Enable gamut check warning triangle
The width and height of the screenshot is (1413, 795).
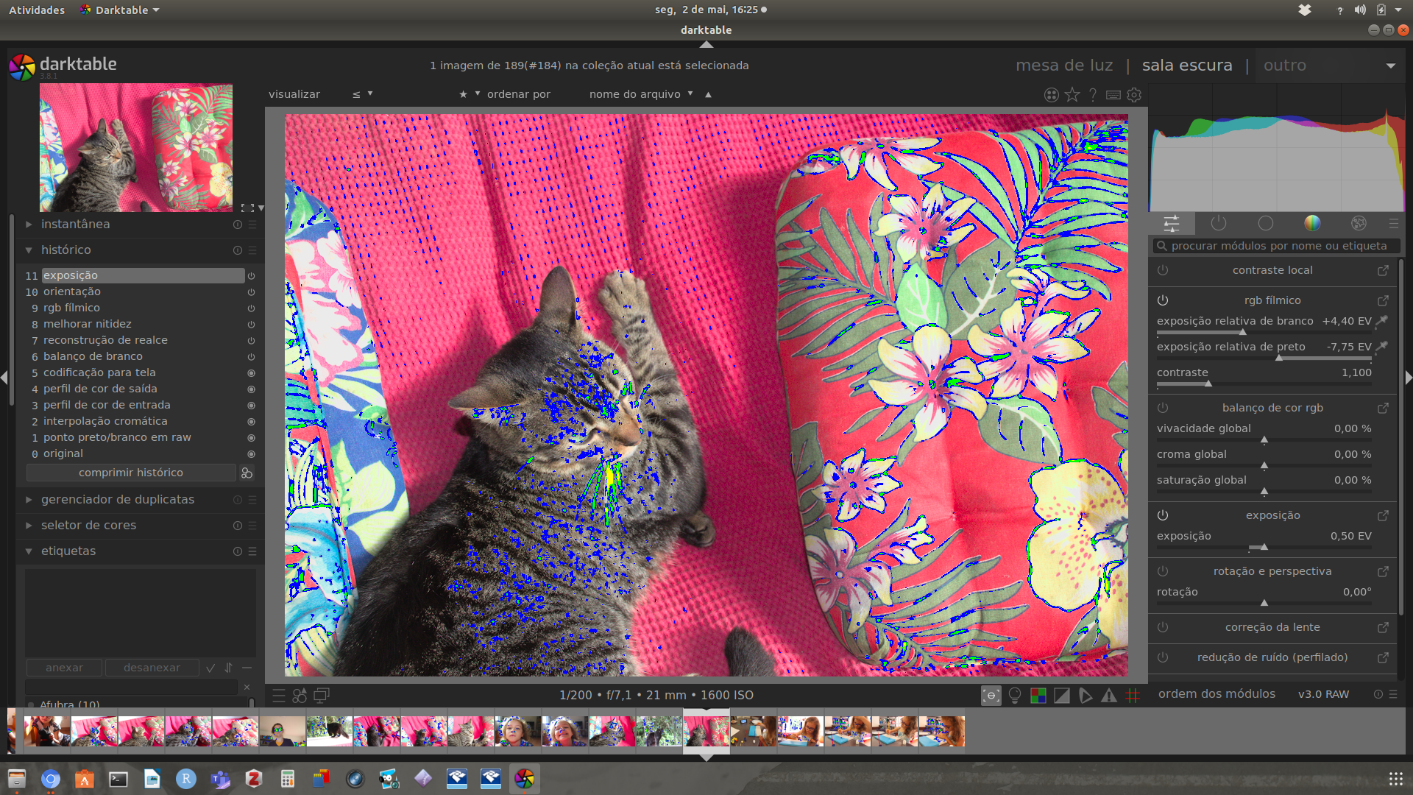click(1108, 696)
